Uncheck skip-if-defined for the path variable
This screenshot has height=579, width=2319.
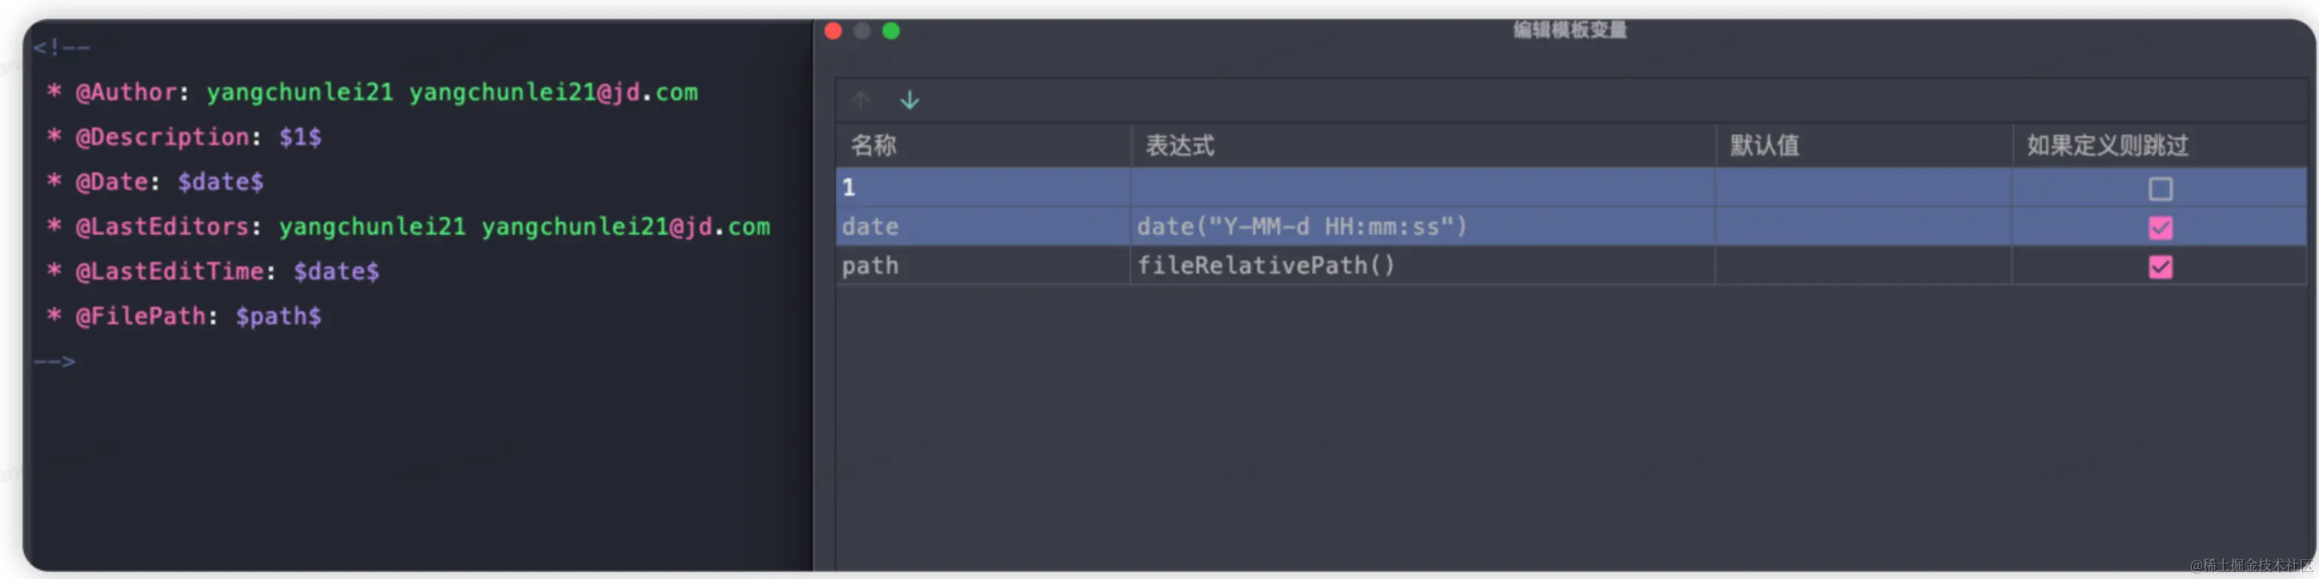pyautogui.click(x=2159, y=267)
